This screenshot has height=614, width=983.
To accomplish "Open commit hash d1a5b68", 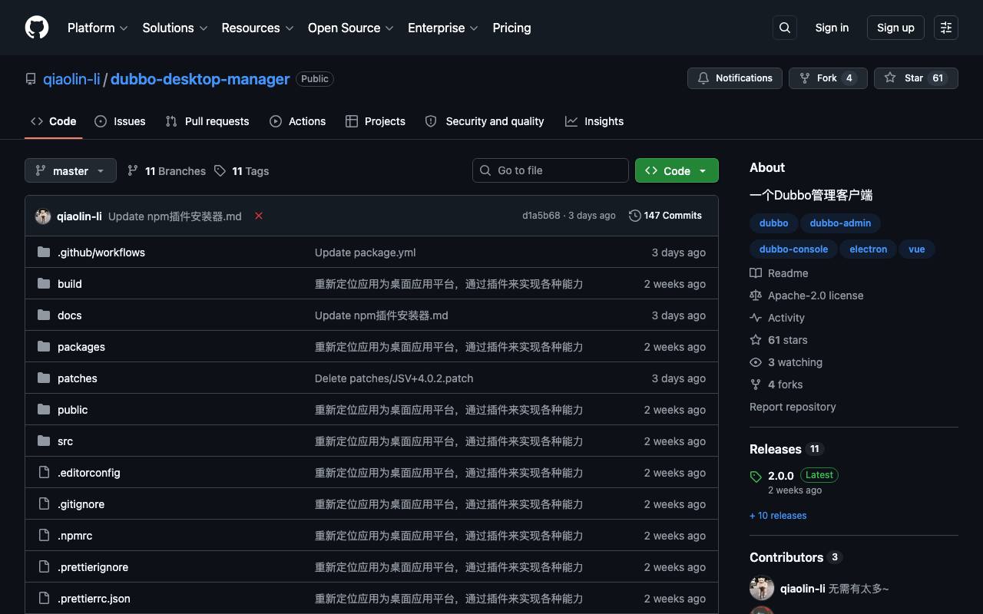I will point(541,216).
